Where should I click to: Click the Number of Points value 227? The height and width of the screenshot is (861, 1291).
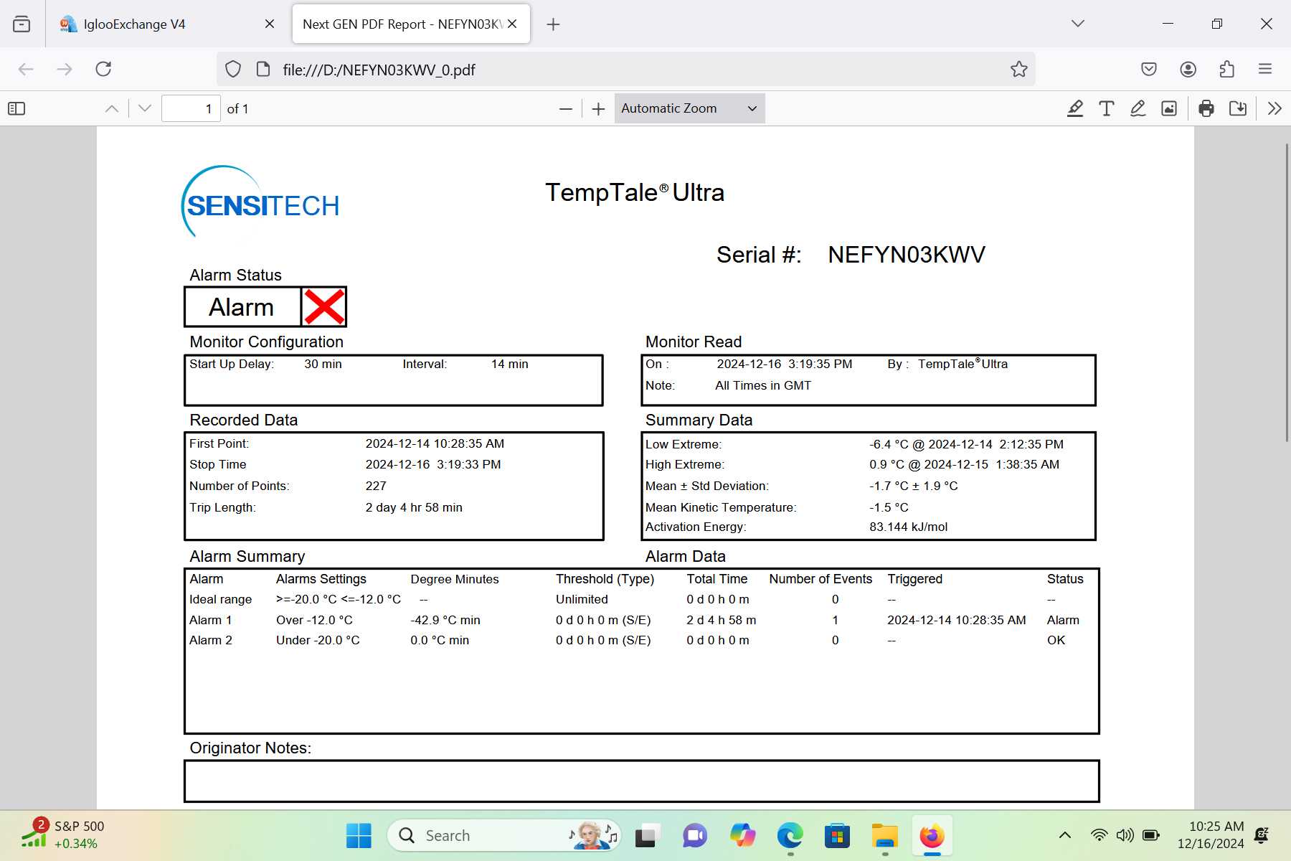click(x=376, y=486)
